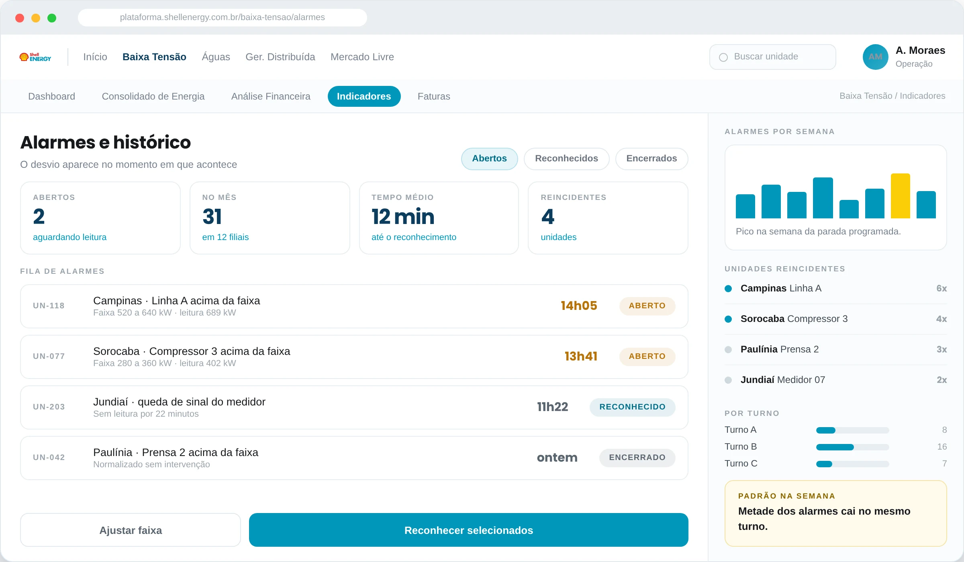Open the Jundiaí queda de sinal alarm row

(354, 407)
